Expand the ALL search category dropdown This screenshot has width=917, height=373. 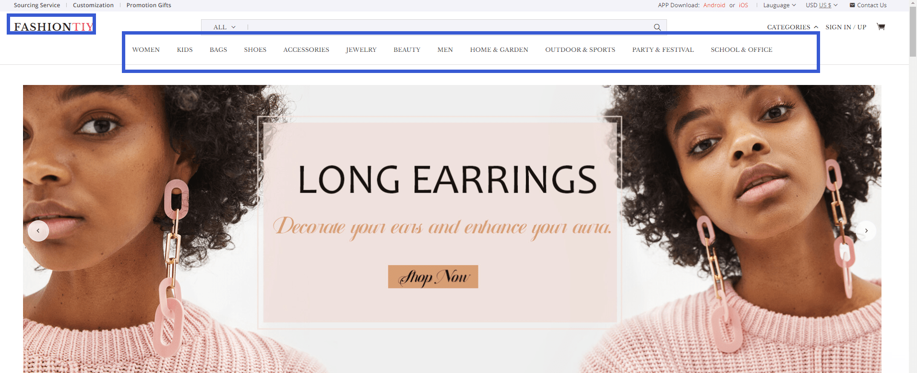225,27
